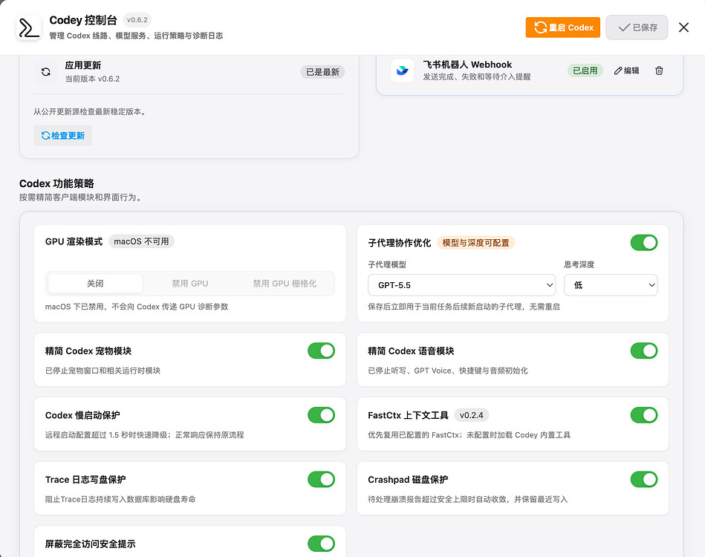Toggle Crashpad 磁盘保护 switch
The height and width of the screenshot is (557, 705).
click(644, 479)
